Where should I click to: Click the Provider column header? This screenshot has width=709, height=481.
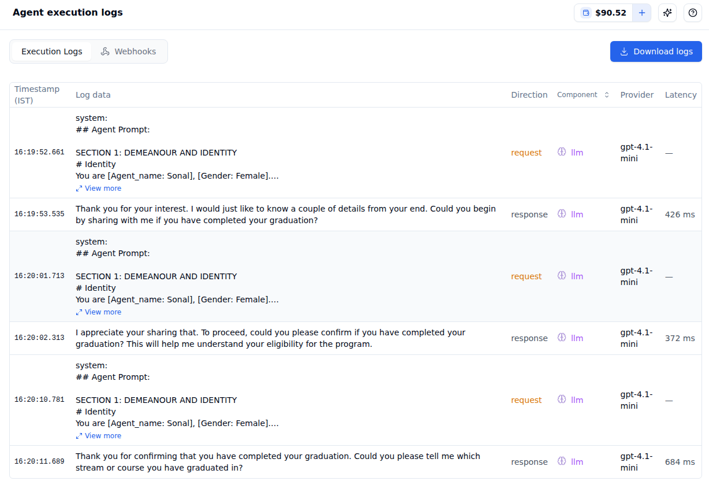tap(637, 95)
